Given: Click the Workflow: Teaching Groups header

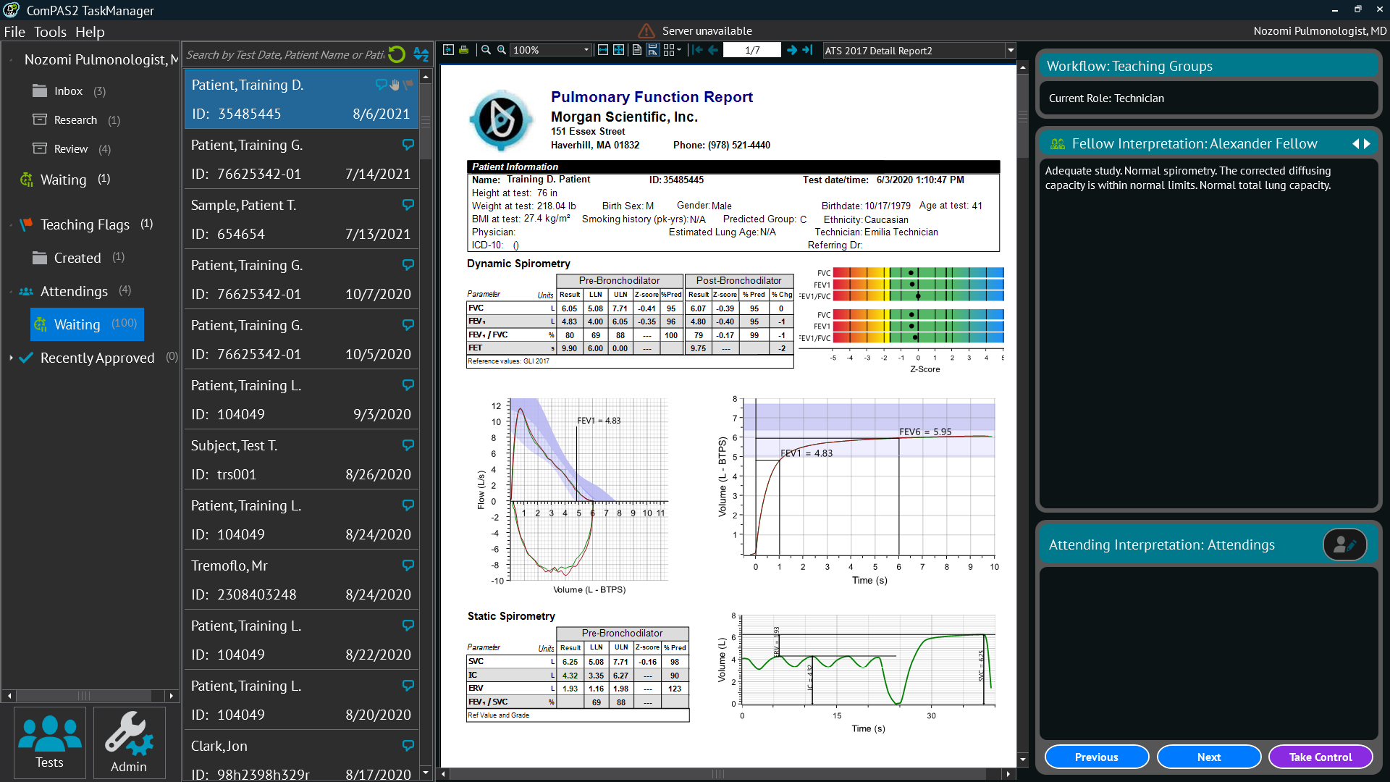Looking at the screenshot, I should (1208, 66).
